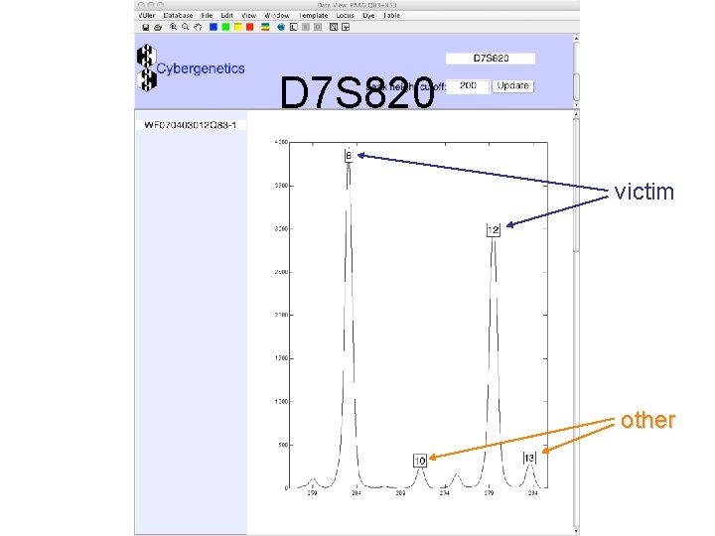
Task: Click the globe icon in toolbar
Action: [281, 27]
